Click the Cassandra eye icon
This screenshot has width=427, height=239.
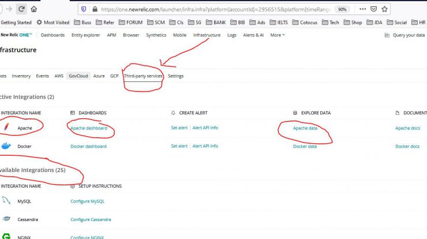pos(6,219)
